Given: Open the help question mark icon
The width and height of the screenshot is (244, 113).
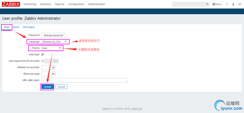Looking at the screenshot, I should point(227,4).
